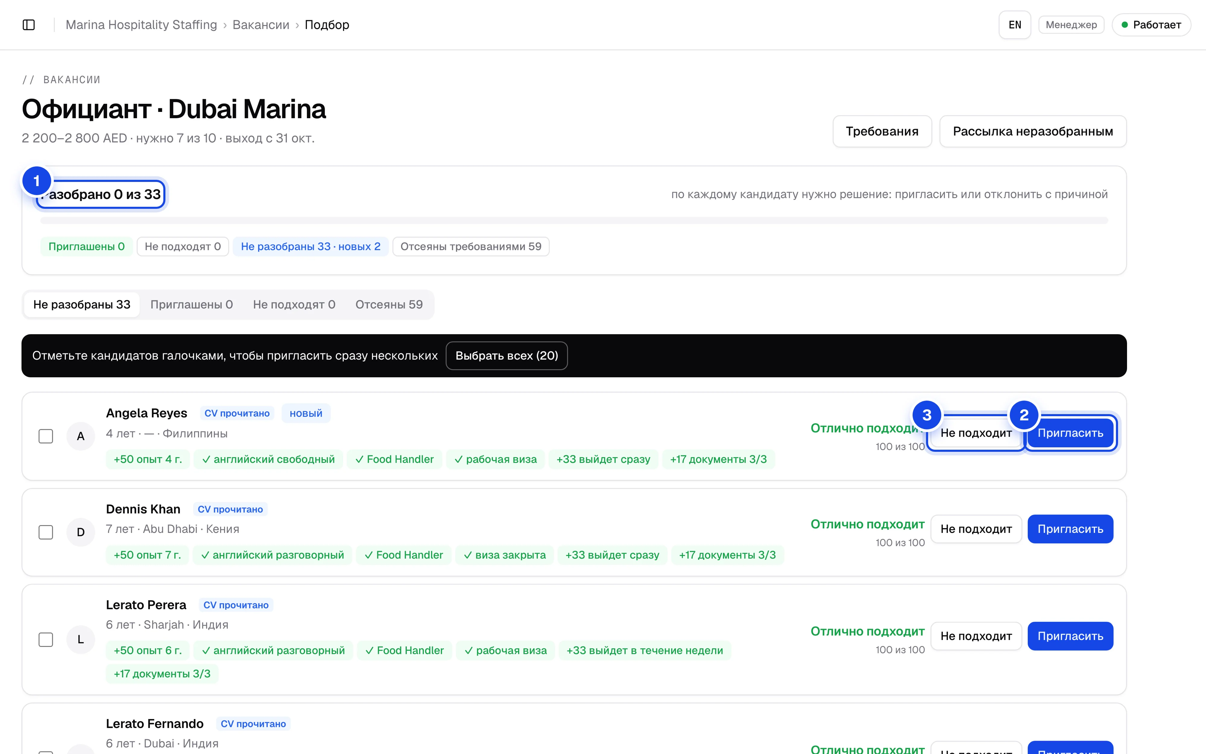Screen dimensions: 1206x754
Task: Open Angela Reyes candidate name
Action: click(147, 413)
